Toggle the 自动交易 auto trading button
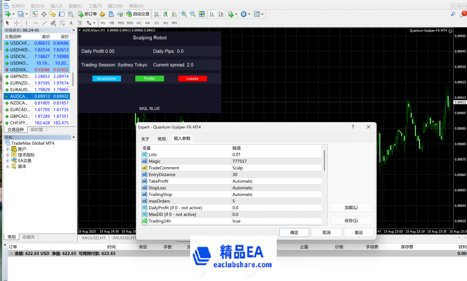467x281 pixels. [x=138, y=14]
